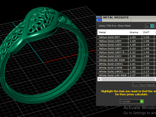Select the Yellow Gold:9KY row

[127, 37]
